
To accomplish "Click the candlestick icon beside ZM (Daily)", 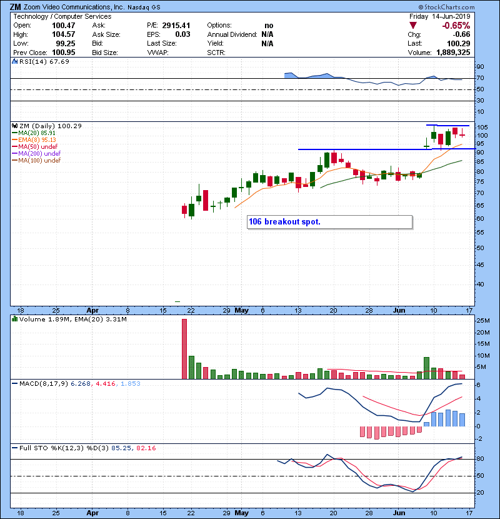I will (x=14, y=126).
